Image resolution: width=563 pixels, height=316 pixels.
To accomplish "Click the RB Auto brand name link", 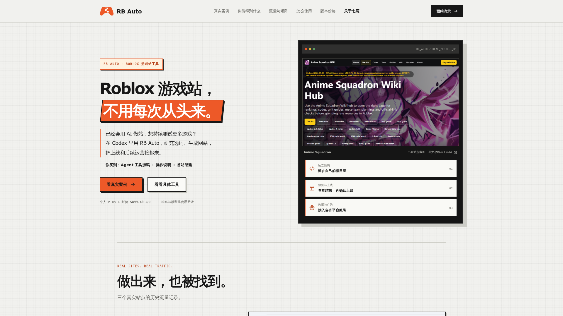I will (129, 11).
